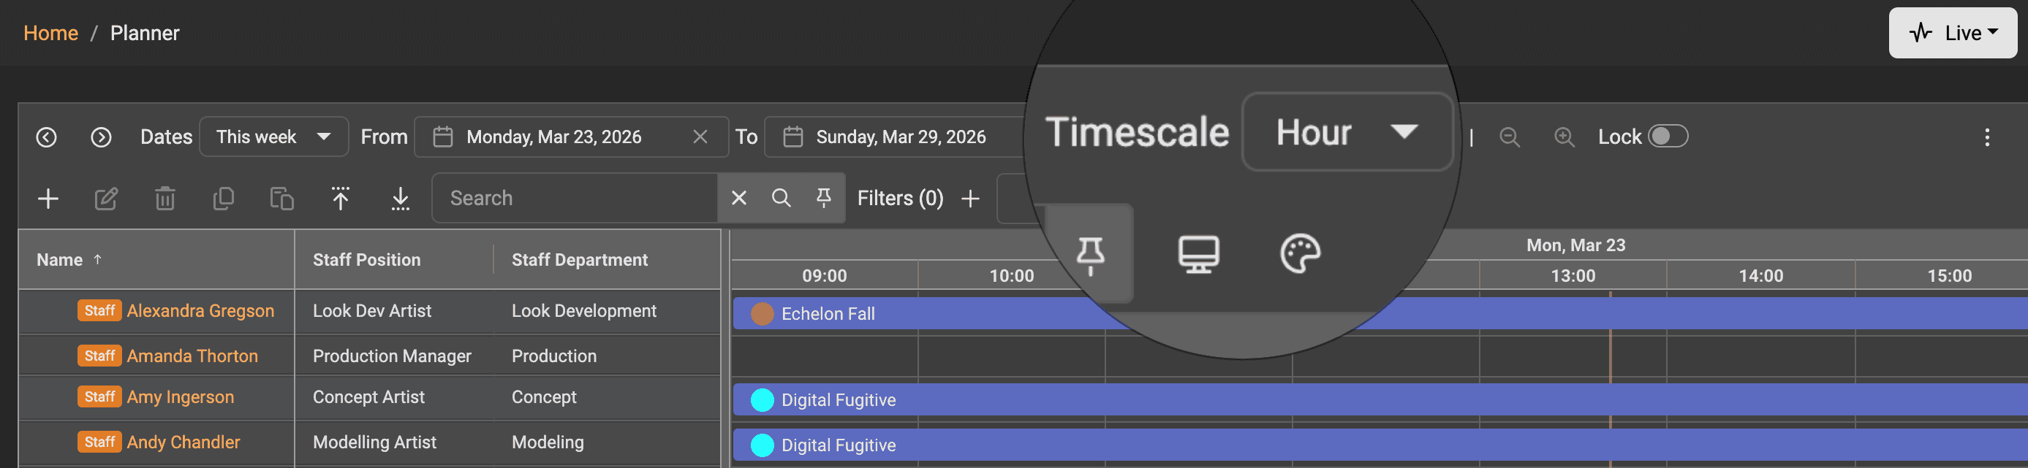Open the vertical three-dot options menu
The width and height of the screenshot is (2028, 468).
tap(1986, 138)
